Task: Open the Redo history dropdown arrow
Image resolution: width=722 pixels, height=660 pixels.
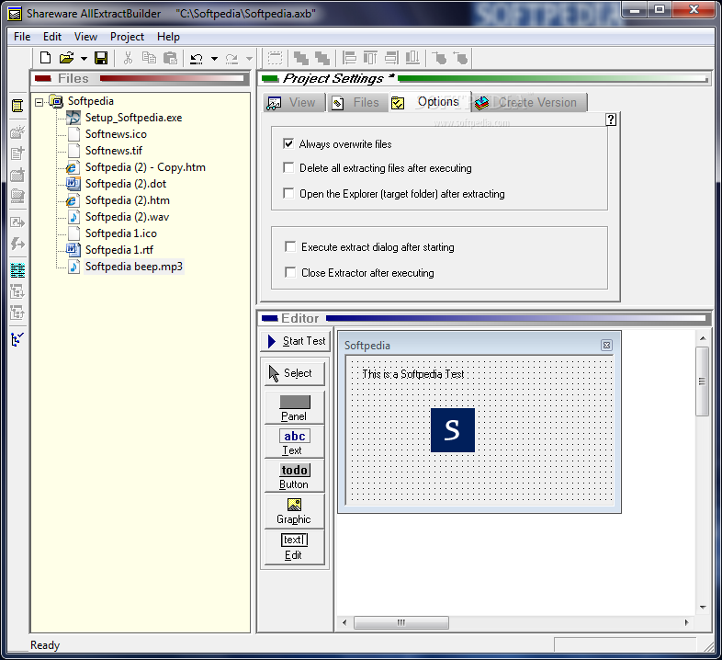Action: [x=249, y=59]
